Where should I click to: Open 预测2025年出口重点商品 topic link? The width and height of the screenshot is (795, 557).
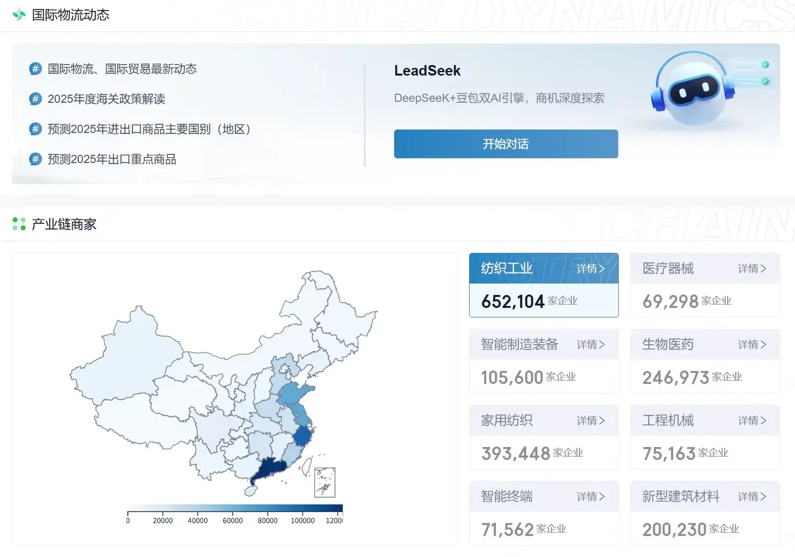(x=112, y=159)
